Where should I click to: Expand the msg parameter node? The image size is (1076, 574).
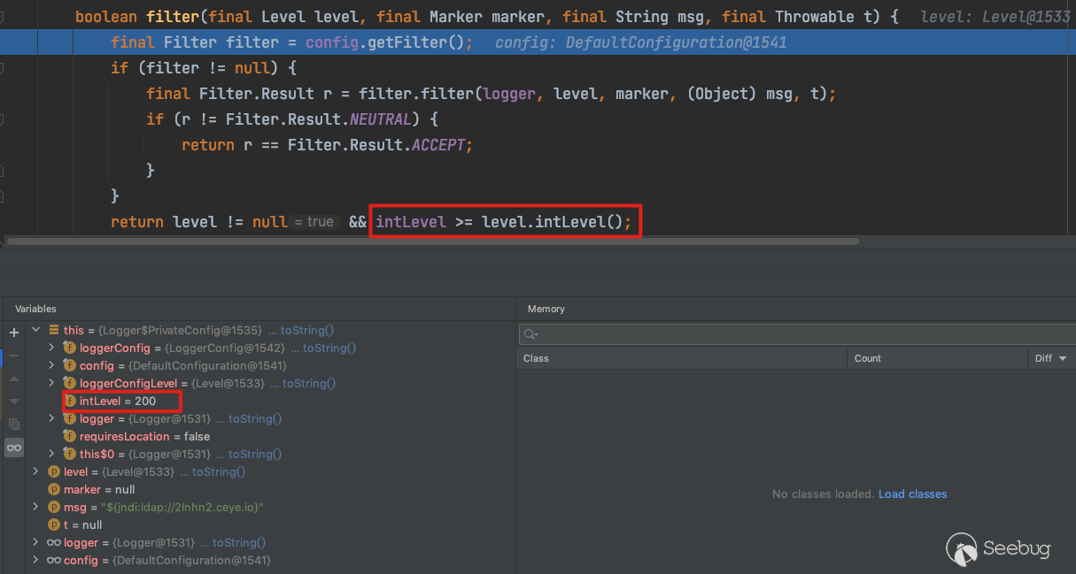(x=36, y=508)
